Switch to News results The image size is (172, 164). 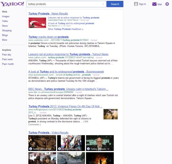pyautogui.click(x=5, y=26)
